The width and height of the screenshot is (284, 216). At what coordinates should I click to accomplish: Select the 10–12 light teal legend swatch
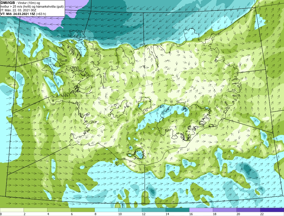[130, 210]
